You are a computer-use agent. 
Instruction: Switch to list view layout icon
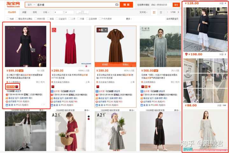161,12
